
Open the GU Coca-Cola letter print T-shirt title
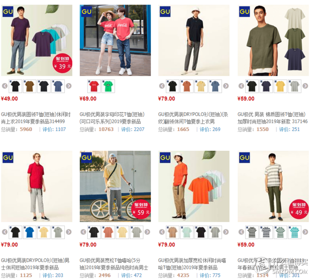point(112,118)
